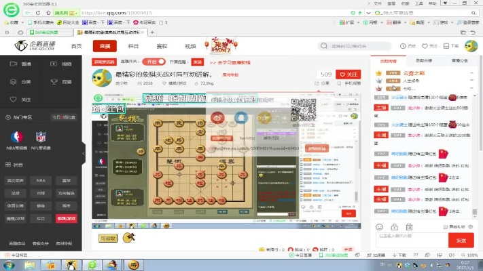Open a new browser tab with plus
This screenshot has height=271, width=483.
(x=152, y=32)
